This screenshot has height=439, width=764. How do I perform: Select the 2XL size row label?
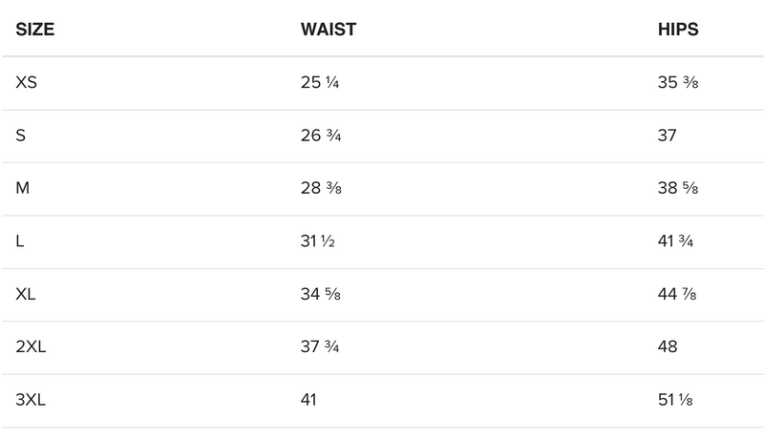pos(31,347)
